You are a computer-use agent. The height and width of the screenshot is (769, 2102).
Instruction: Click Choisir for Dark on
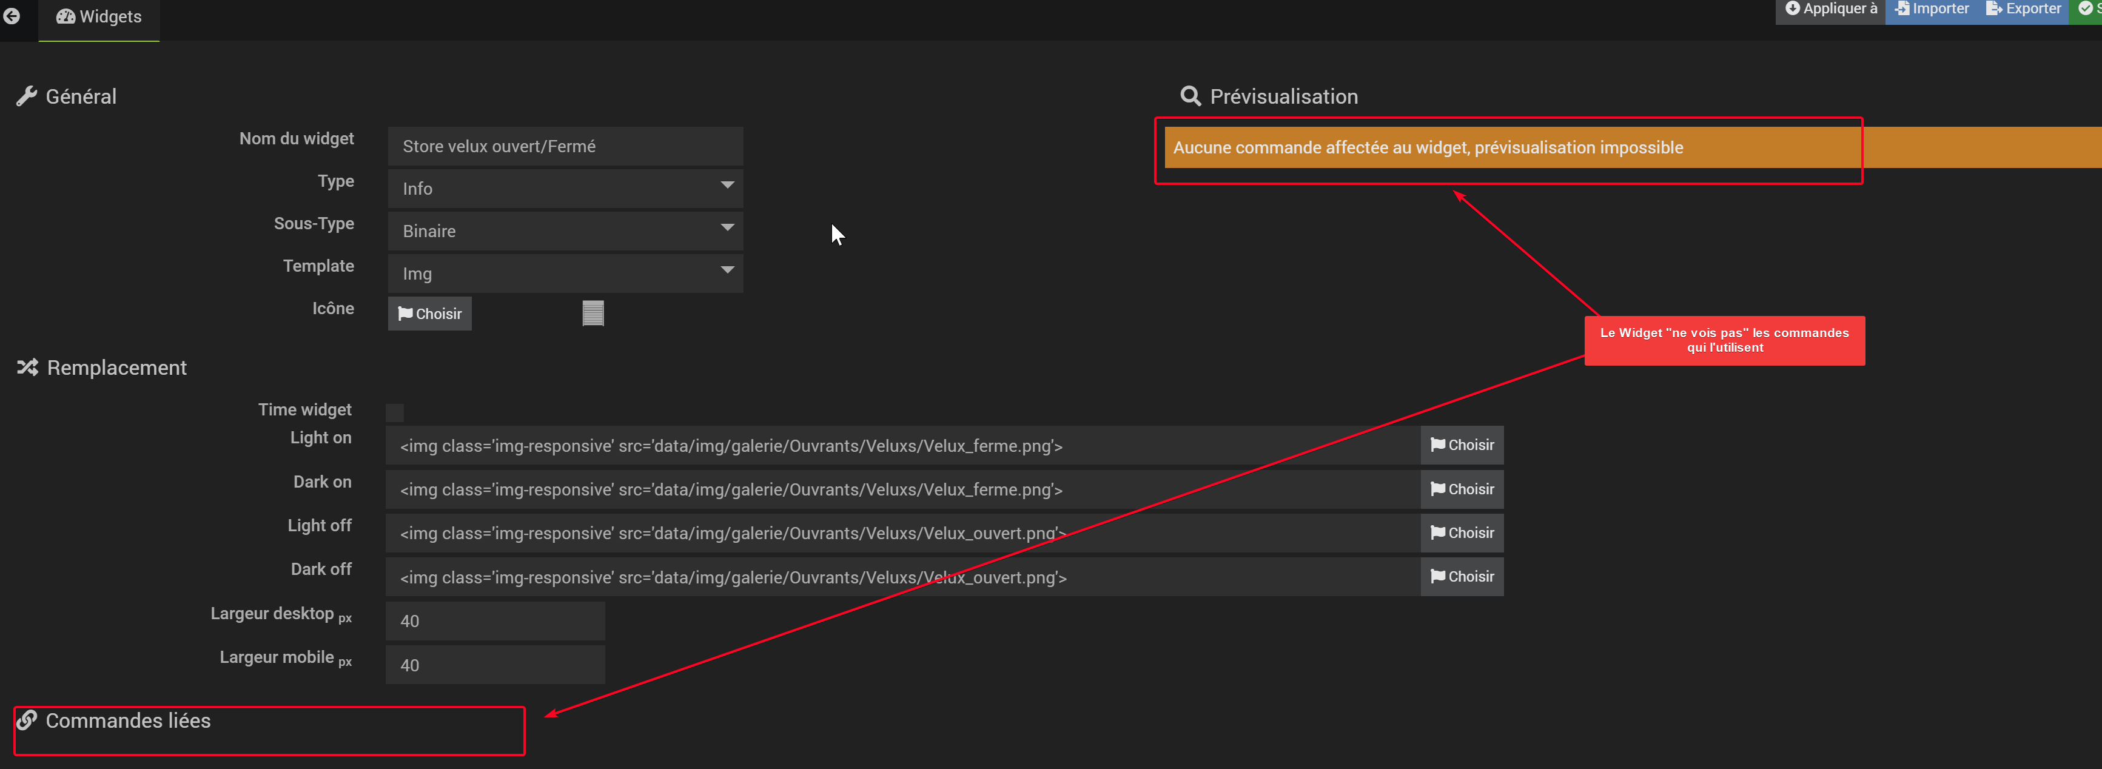click(x=1462, y=489)
